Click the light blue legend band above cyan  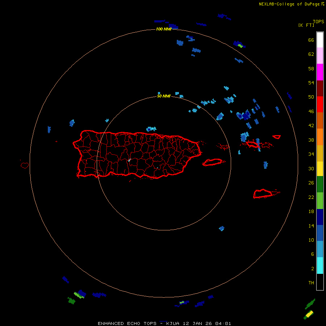320,249
